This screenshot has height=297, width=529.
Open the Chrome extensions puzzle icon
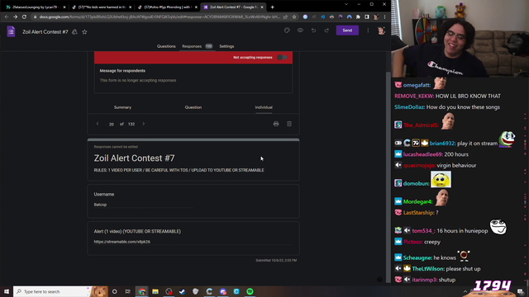coord(358,16)
